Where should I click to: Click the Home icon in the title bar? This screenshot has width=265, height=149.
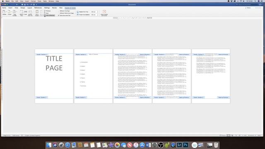(22, 5)
